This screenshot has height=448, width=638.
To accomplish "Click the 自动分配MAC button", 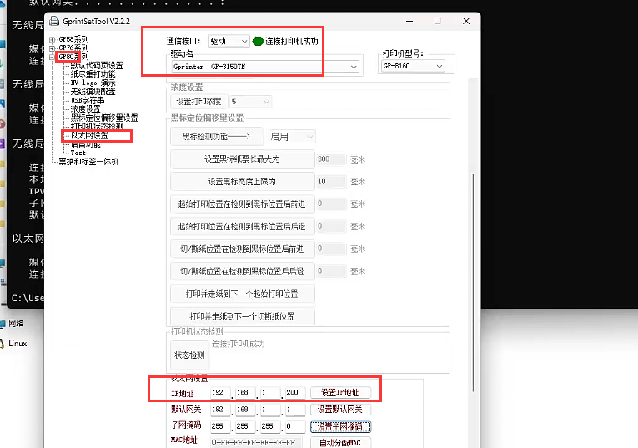I will click(340, 443).
